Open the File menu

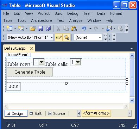[x=6, y=13]
